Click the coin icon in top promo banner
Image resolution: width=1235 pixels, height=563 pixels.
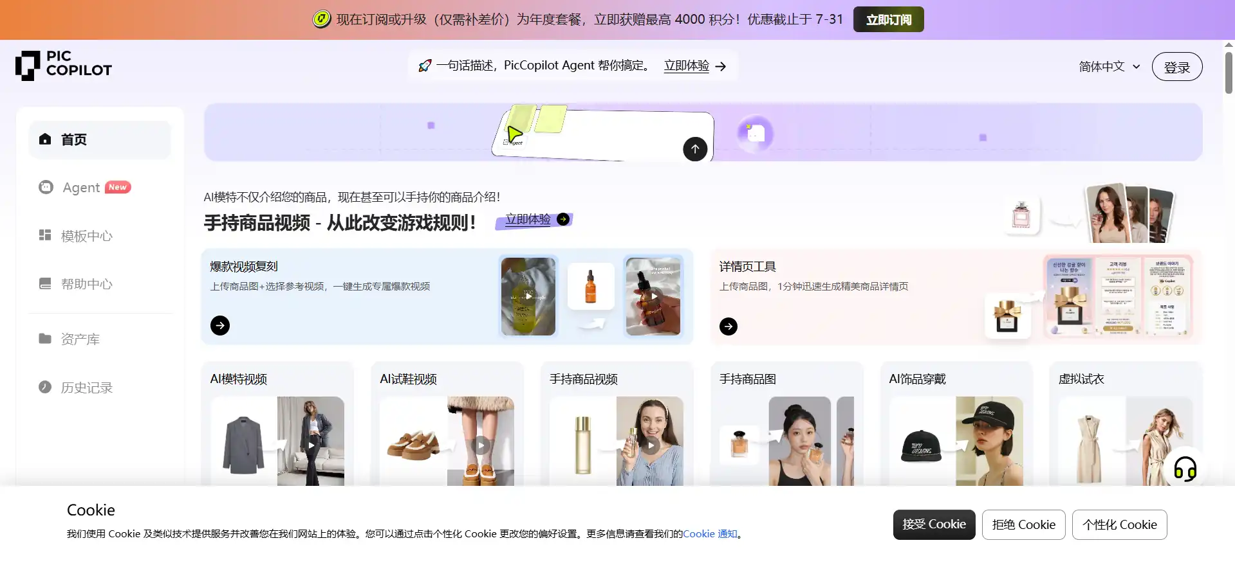(x=322, y=19)
